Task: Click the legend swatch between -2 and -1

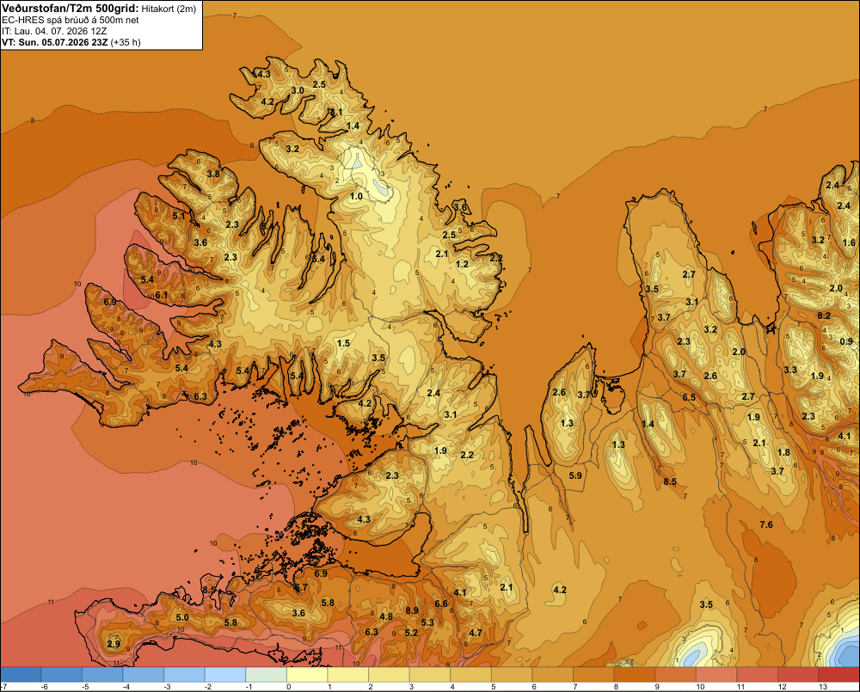Action: pos(225,675)
